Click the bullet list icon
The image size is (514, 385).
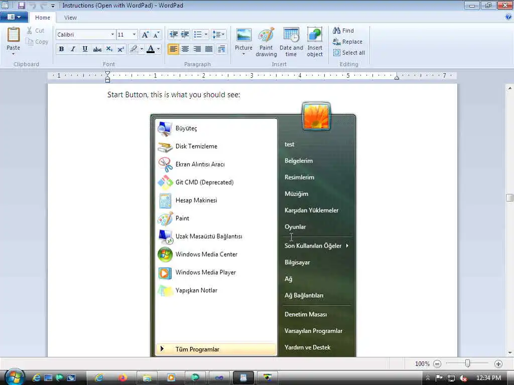pyautogui.click(x=198, y=35)
